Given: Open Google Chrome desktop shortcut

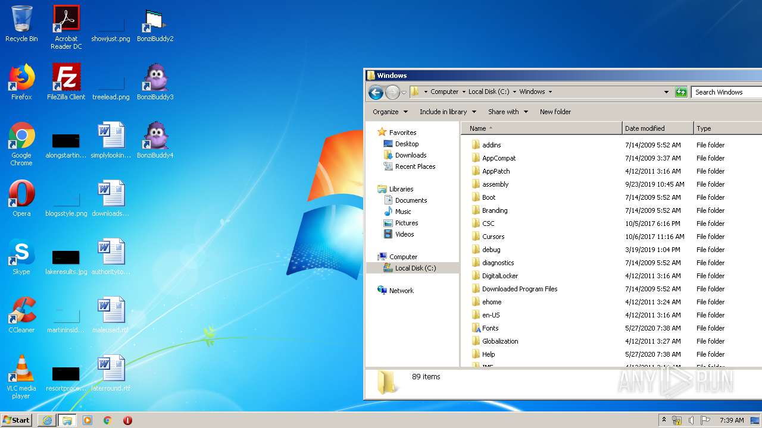Looking at the screenshot, I should 21,144.
